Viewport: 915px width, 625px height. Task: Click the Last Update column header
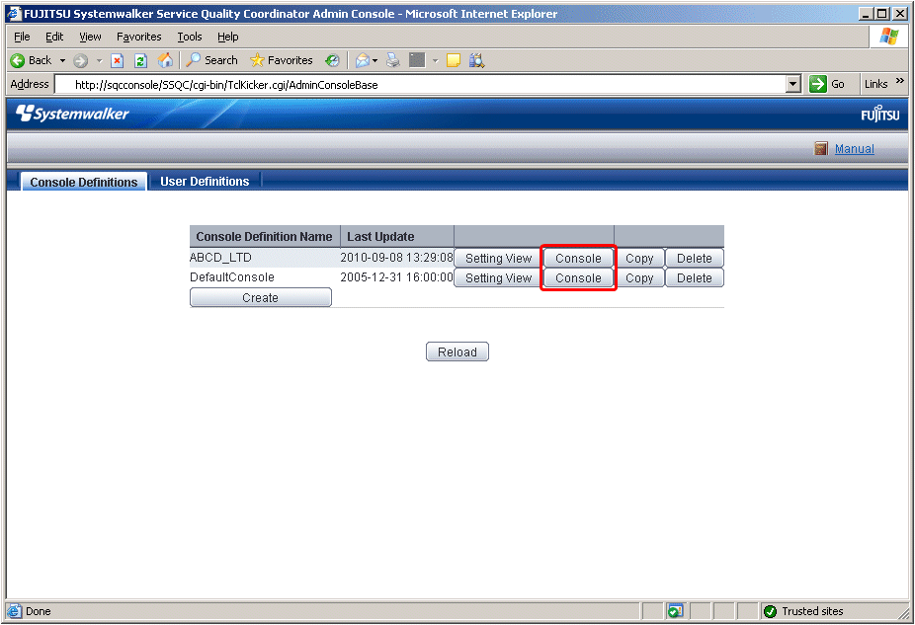coord(397,237)
